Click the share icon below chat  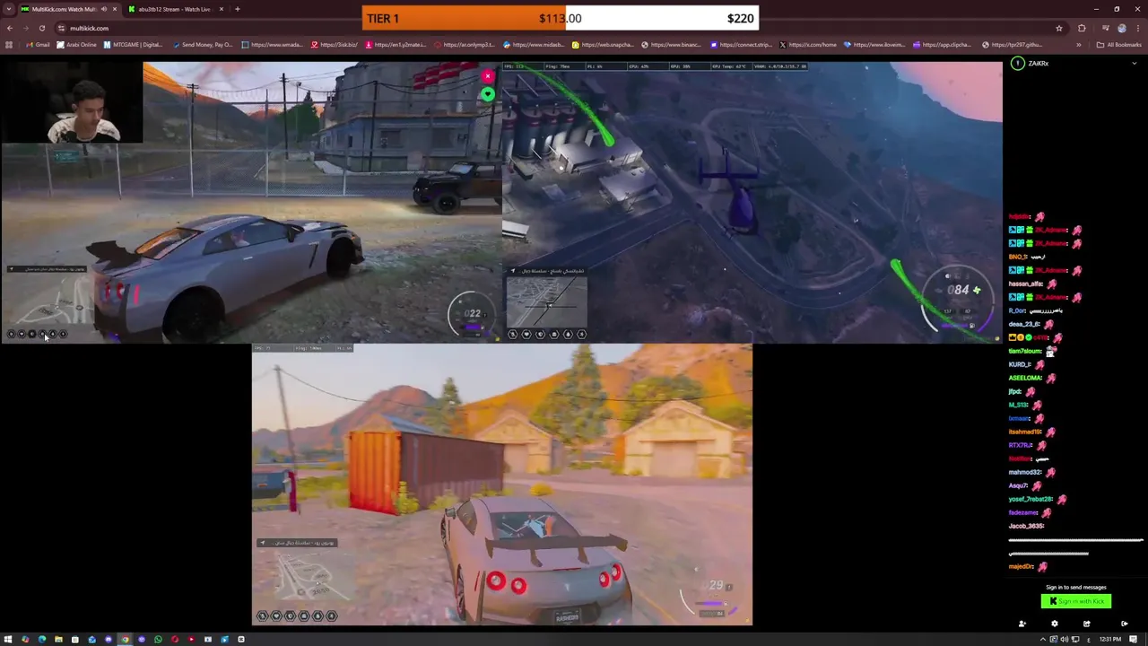point(1086,624)
